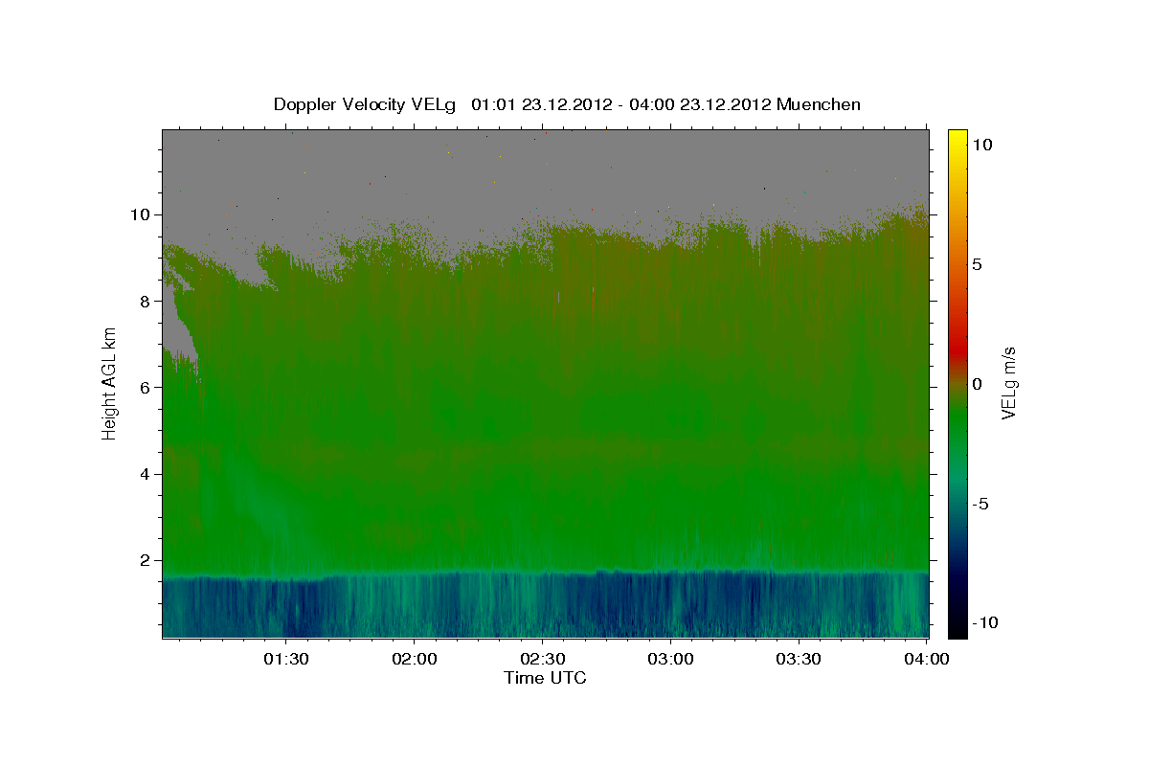Click the colorbar tick label -5

[x=980, y=504]
